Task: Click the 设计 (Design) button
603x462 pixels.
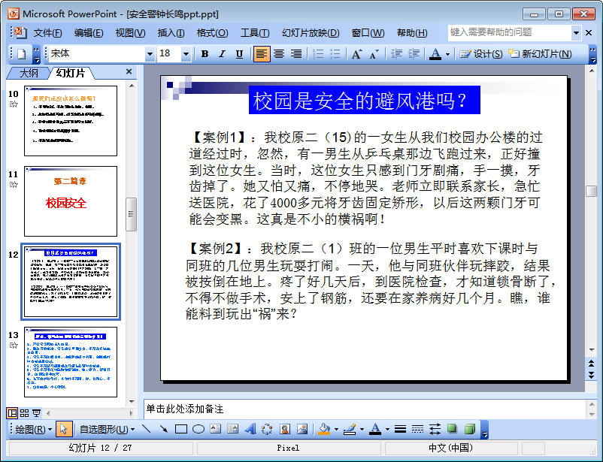Action: click(x=481, y=54)
